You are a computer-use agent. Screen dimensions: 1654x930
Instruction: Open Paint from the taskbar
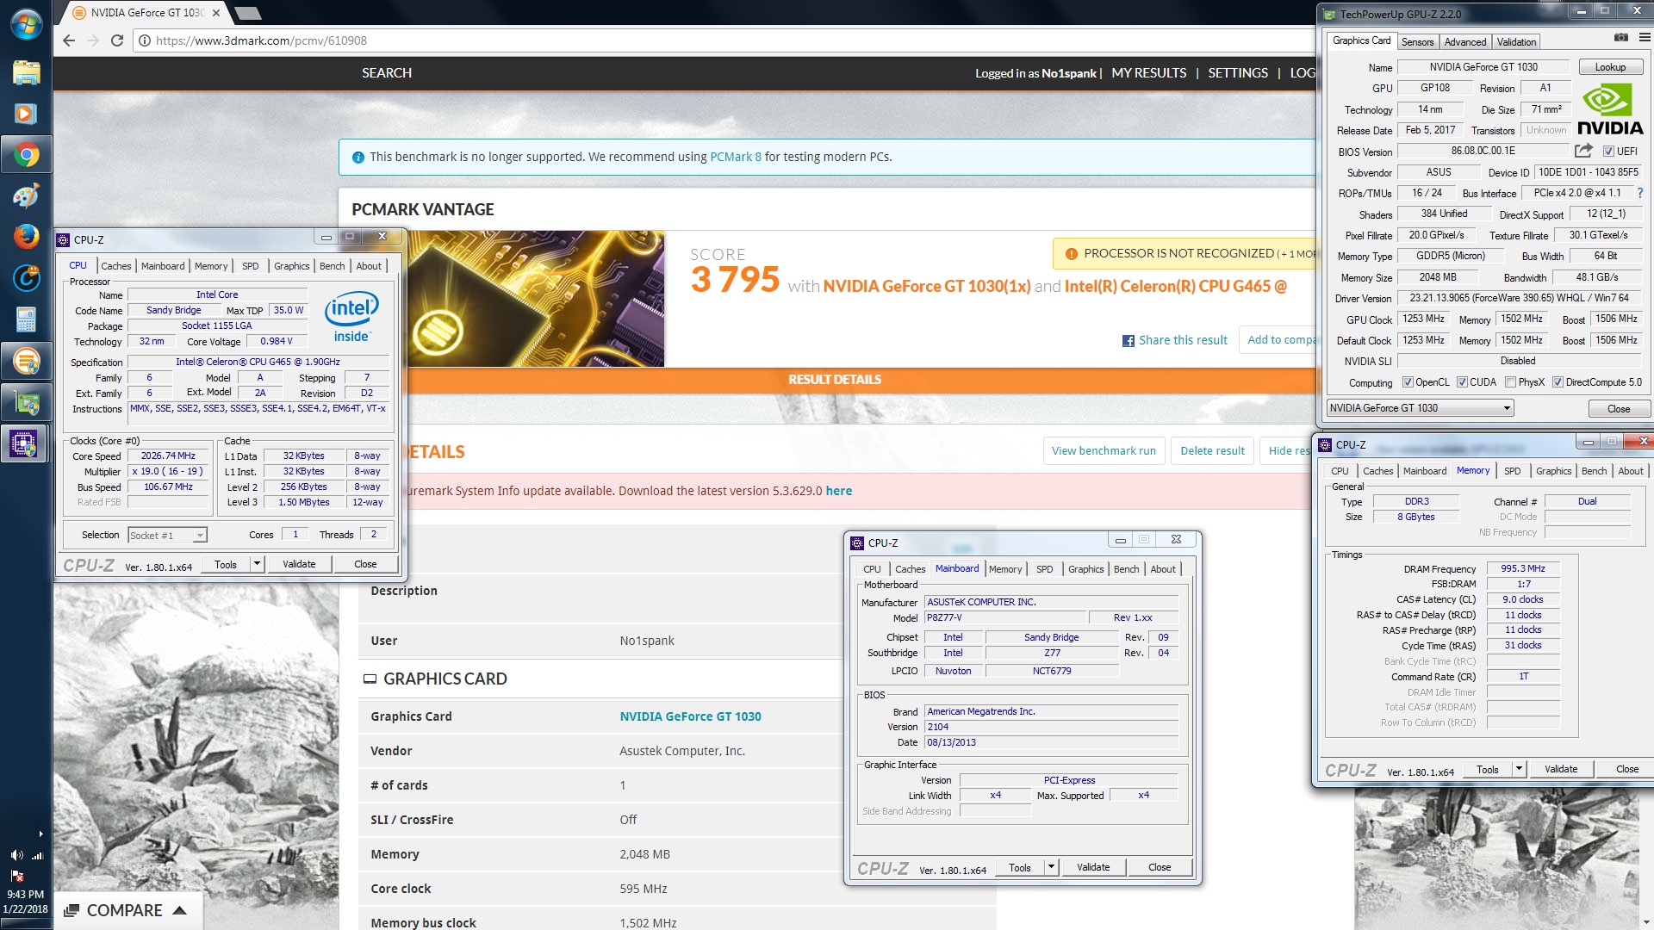[x=26, y=196]
